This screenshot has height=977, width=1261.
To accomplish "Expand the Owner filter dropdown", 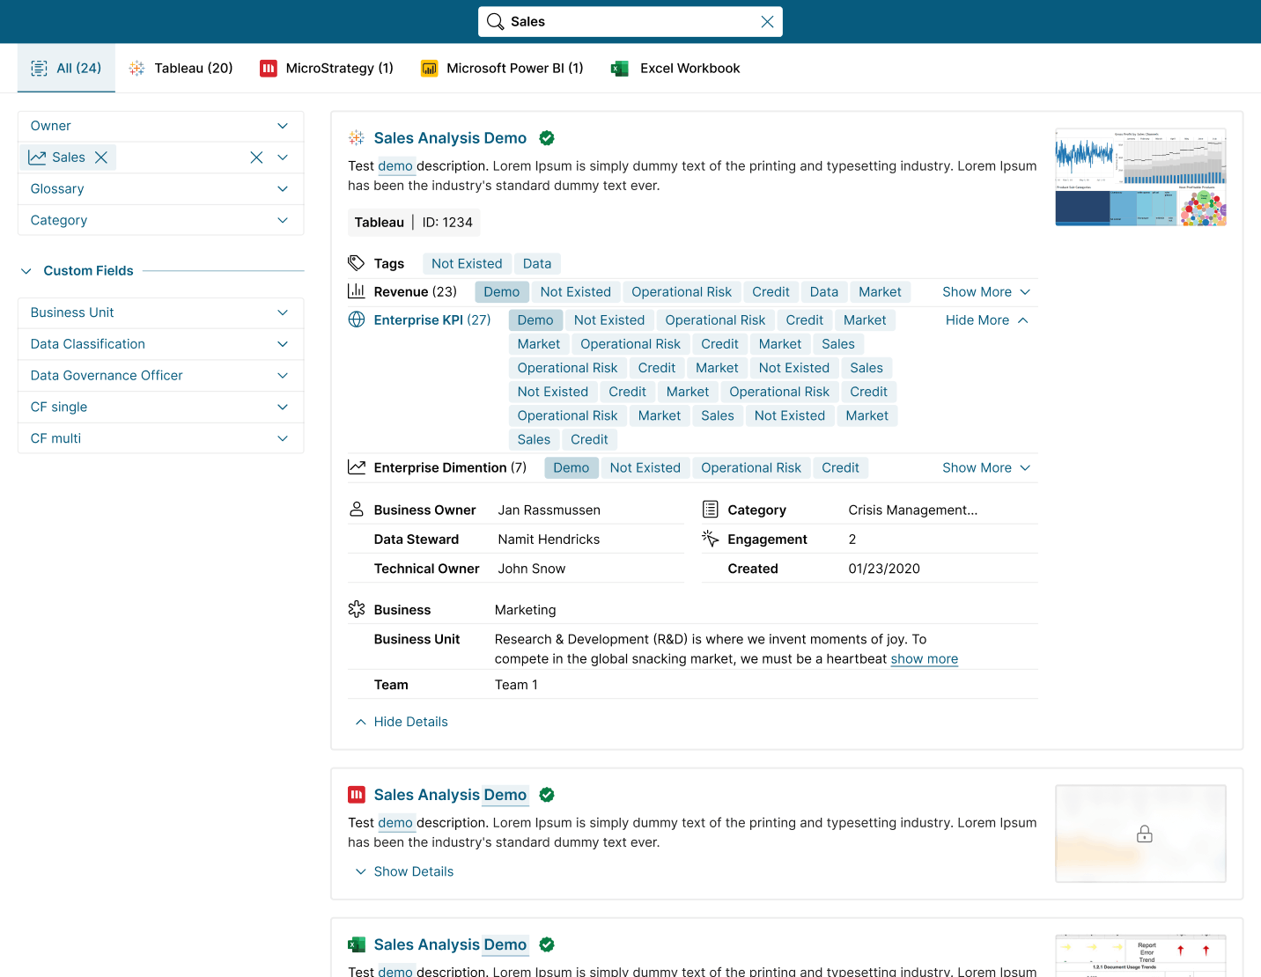I will (282, 126).
